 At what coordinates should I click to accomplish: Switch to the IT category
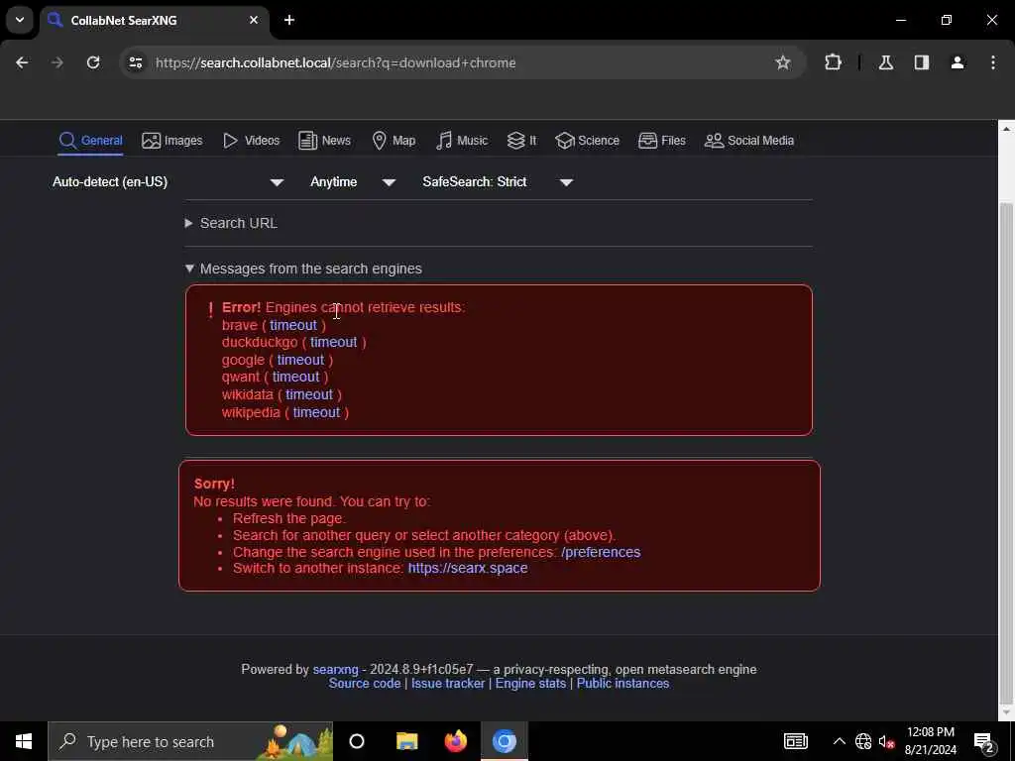coord(521,141)
